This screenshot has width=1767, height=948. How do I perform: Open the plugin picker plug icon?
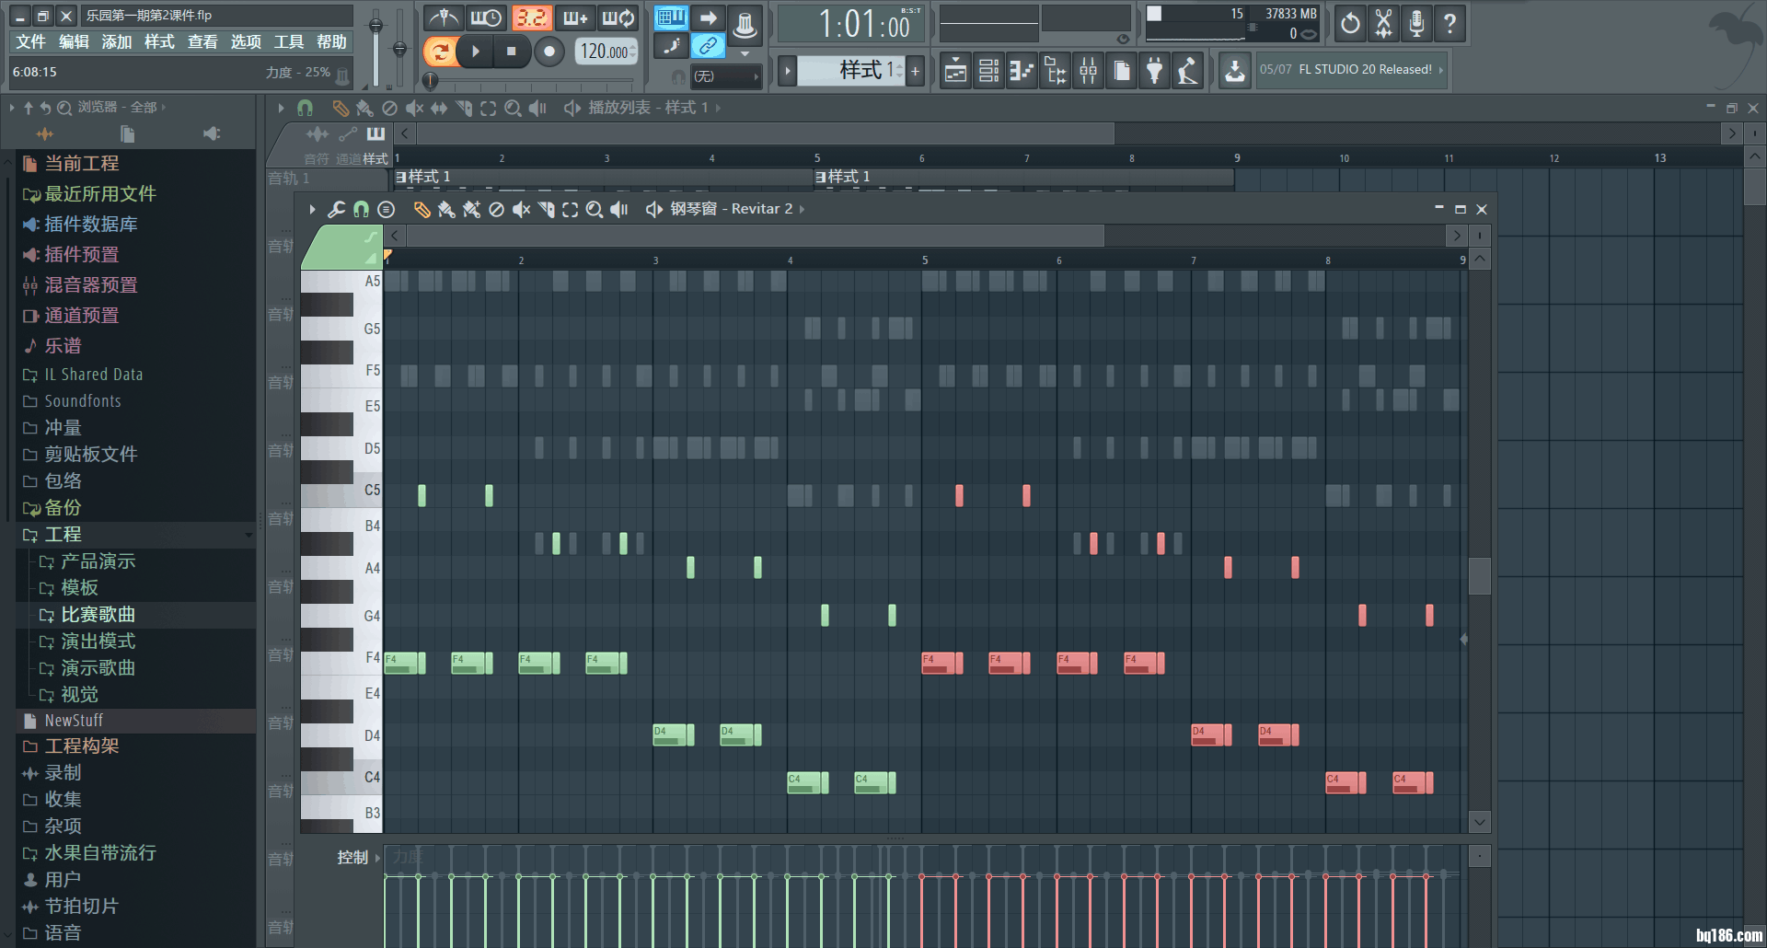coord(1154,71)
